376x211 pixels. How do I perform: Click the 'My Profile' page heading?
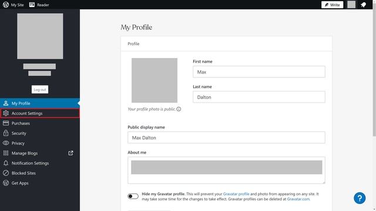coord(136,28)
